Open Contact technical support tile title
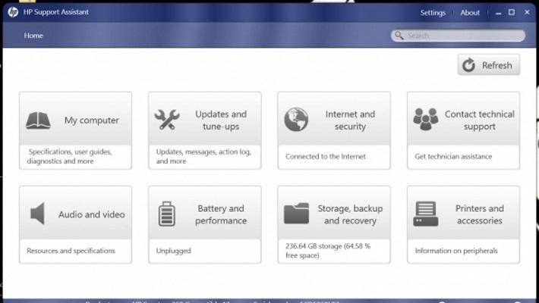This screenshot has width=539, height=303. click(x=480, y=120)
